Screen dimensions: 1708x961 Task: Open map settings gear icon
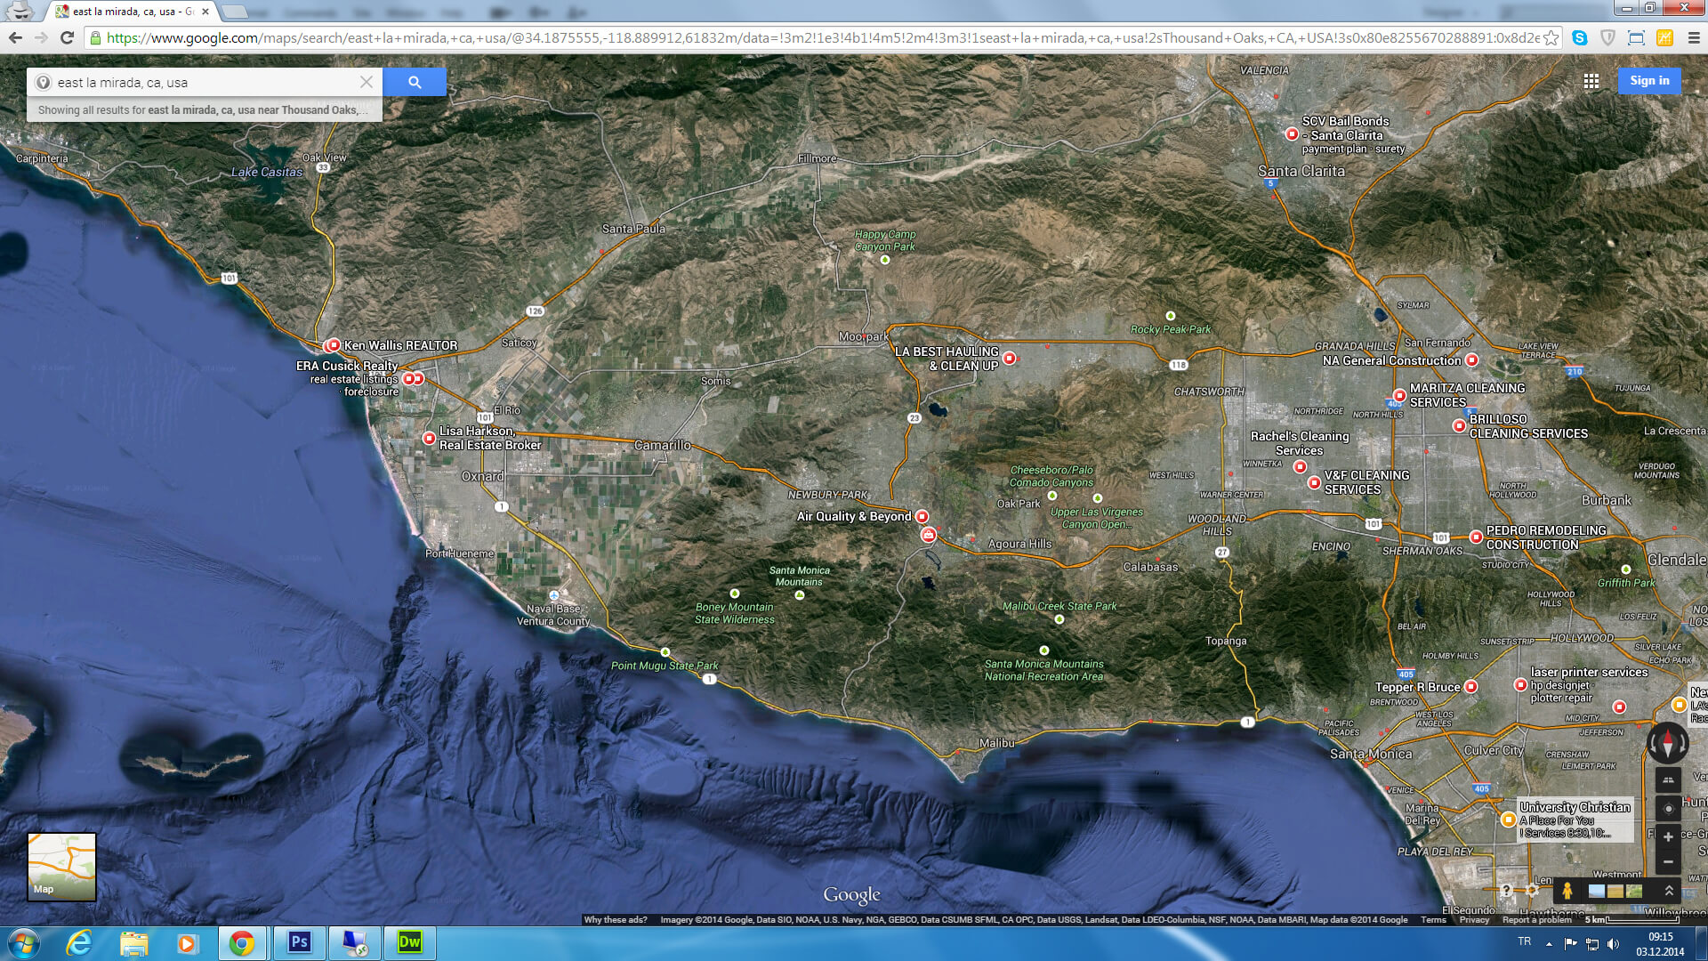1532,891
